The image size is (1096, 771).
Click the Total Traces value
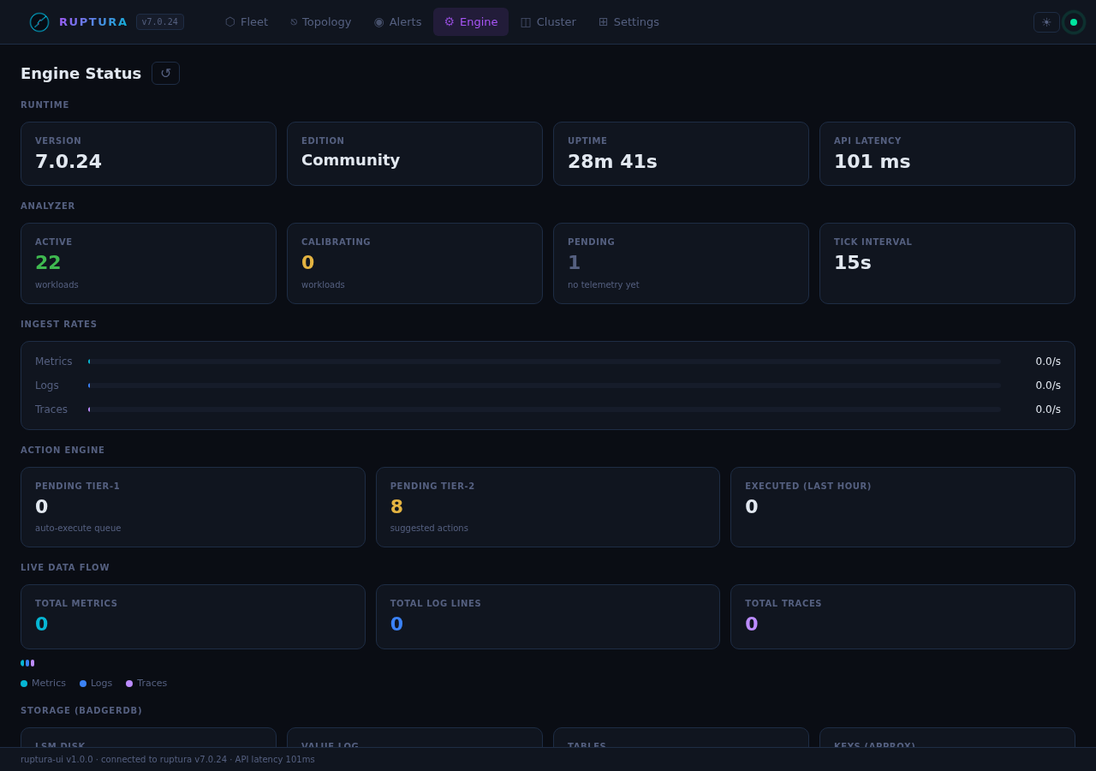tap(751, 625)
